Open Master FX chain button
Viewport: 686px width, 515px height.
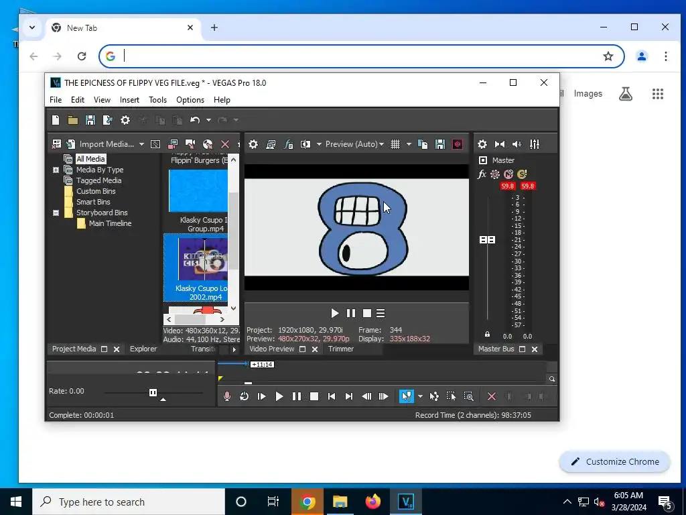pos(482,174)
